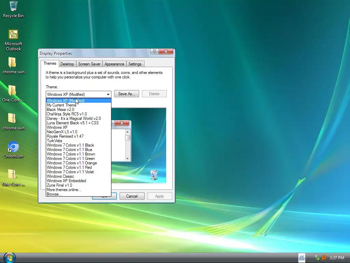Image resolution: width=350 pixels, height=263 pixels.
Task: Choose the Windows XP Embedded theme
Action: point(79,181)
